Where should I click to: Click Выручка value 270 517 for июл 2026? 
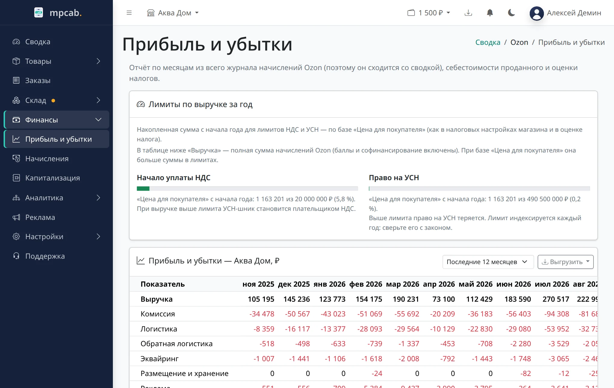pyautogui.click(x=556, y=299)
